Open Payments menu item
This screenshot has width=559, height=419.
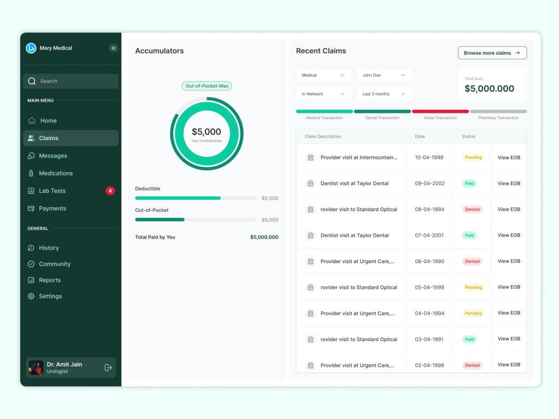[70, 208]
